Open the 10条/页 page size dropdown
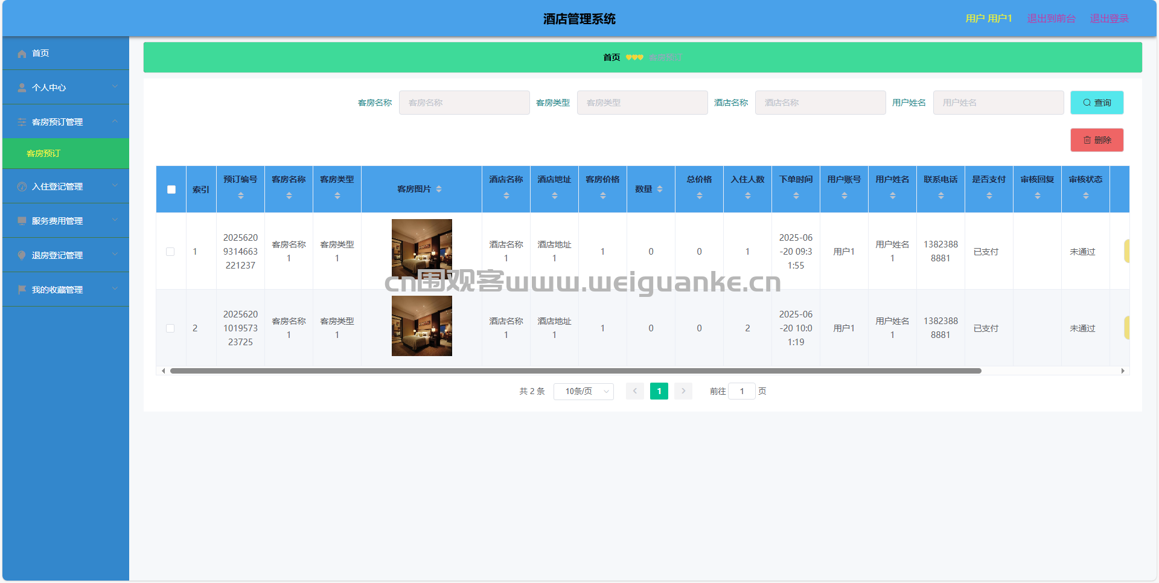Screen dimensions: 1159x583 (x=584, y=392)
